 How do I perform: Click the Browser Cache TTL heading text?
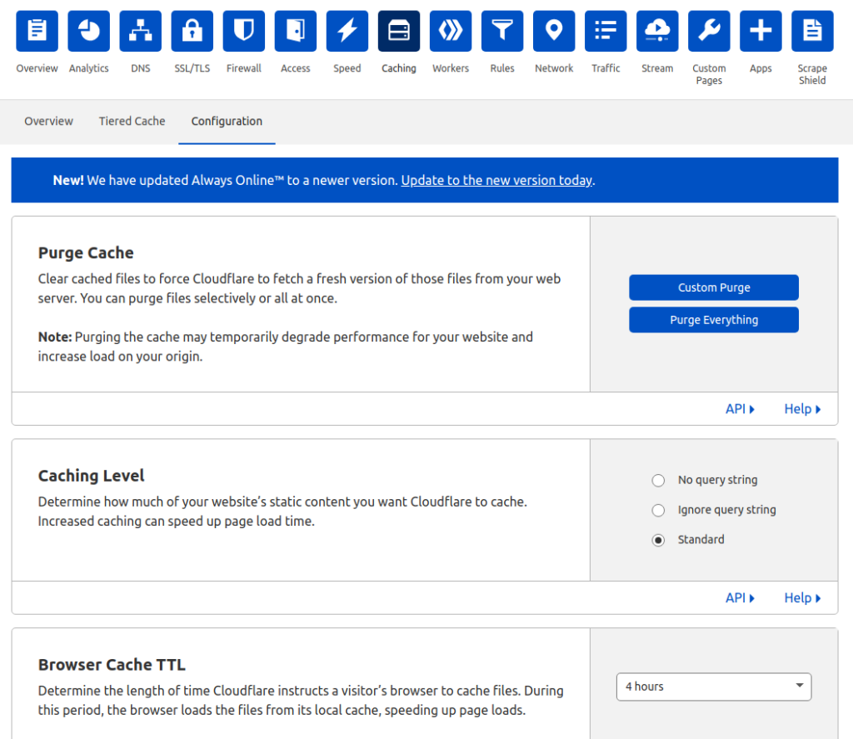(112, 665)
